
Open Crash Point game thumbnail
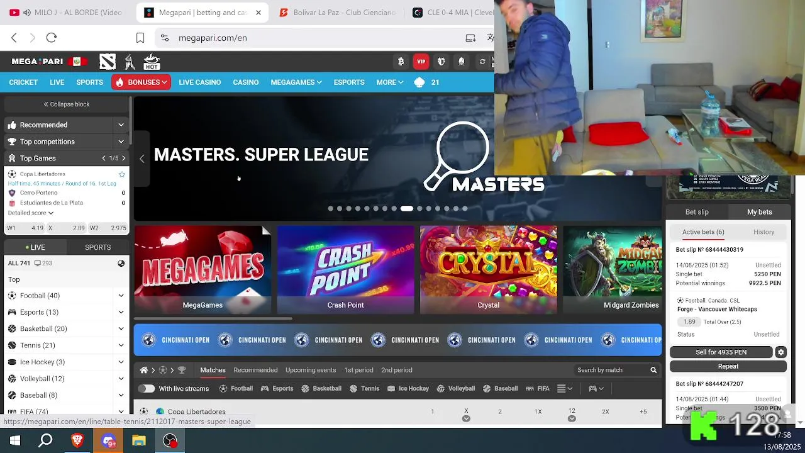345,269
